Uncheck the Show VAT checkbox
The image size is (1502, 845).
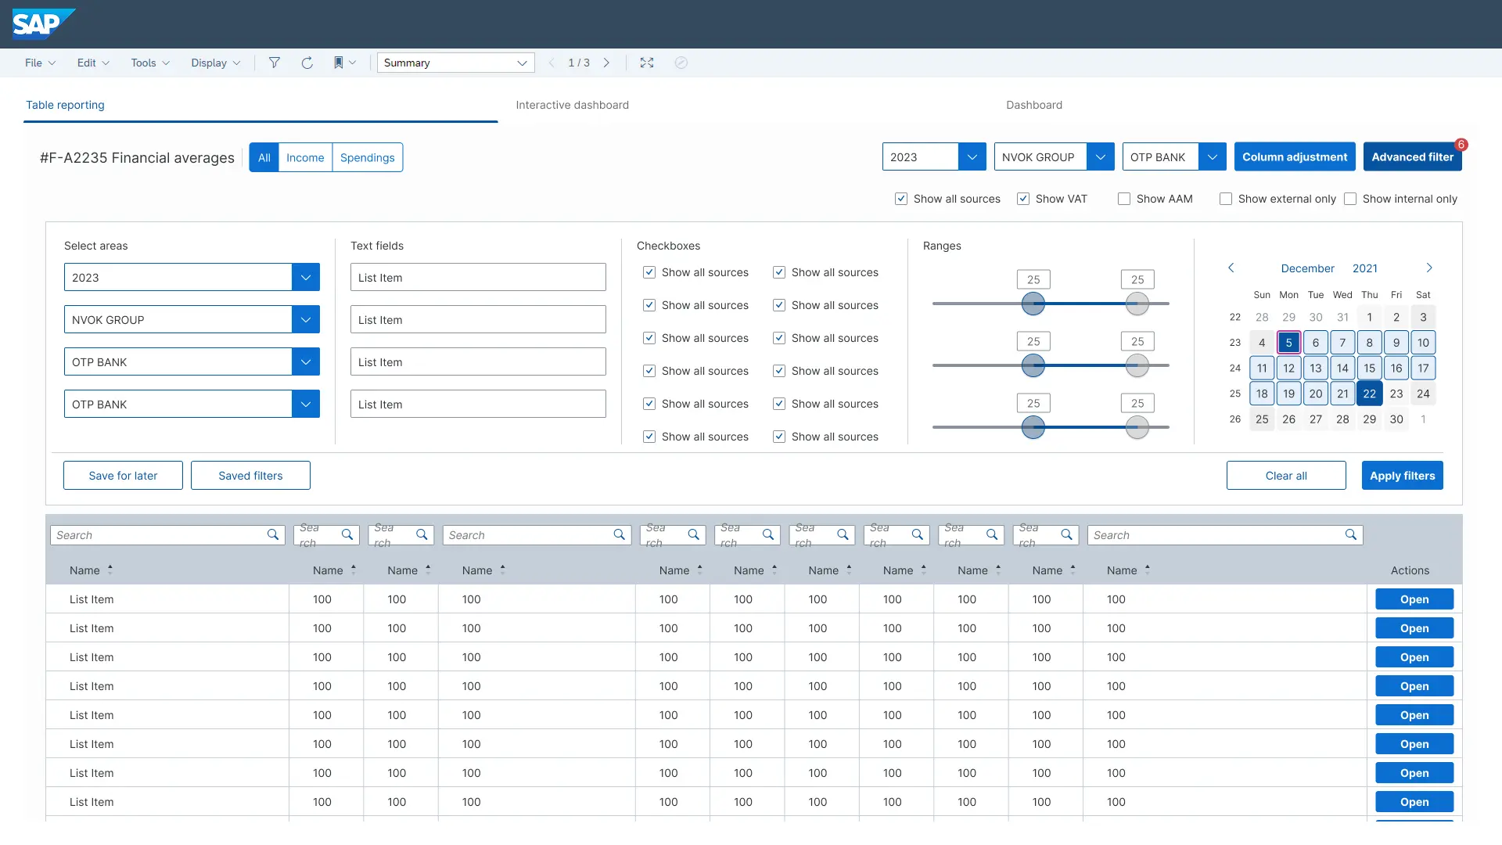[x=1023, y=199]
